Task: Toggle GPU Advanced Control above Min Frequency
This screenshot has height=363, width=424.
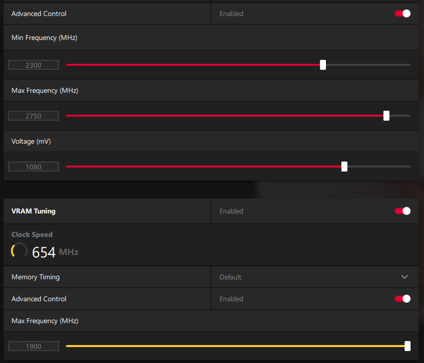Action: click(x=403, y=13)
